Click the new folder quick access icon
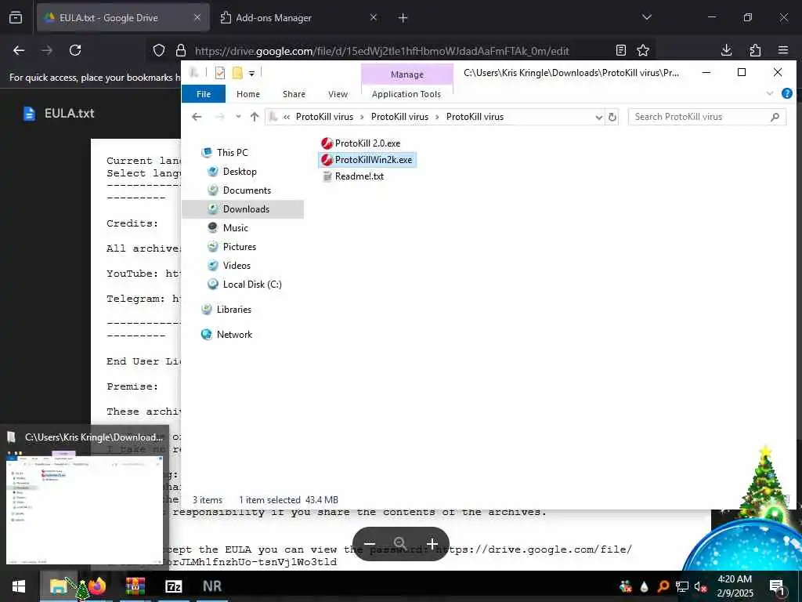802x602 pixels. point(237,73)
